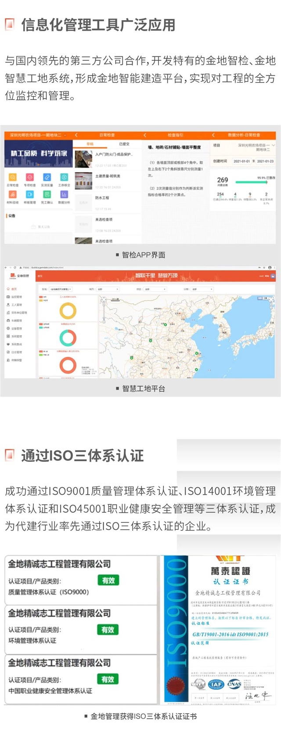The height and width of the screenshot is (756, 281).
Task: Switch to the 已提交 tab
Action: click(x=124, y=144)
